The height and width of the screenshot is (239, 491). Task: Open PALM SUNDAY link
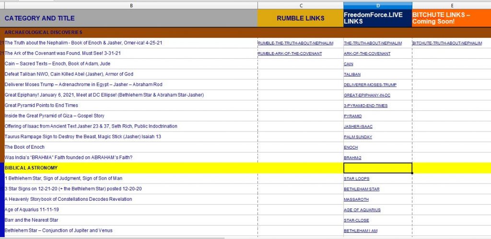[x=358, y=137]
